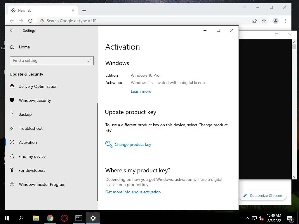The height and width of the screenshot is (224, 299).
Task: Open Settings Home
Action: tap(24, 47)
